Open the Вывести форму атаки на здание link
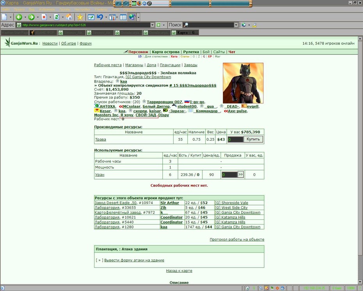Image resolution: width=363 pixels, height=291 pixels. [134, 260]
